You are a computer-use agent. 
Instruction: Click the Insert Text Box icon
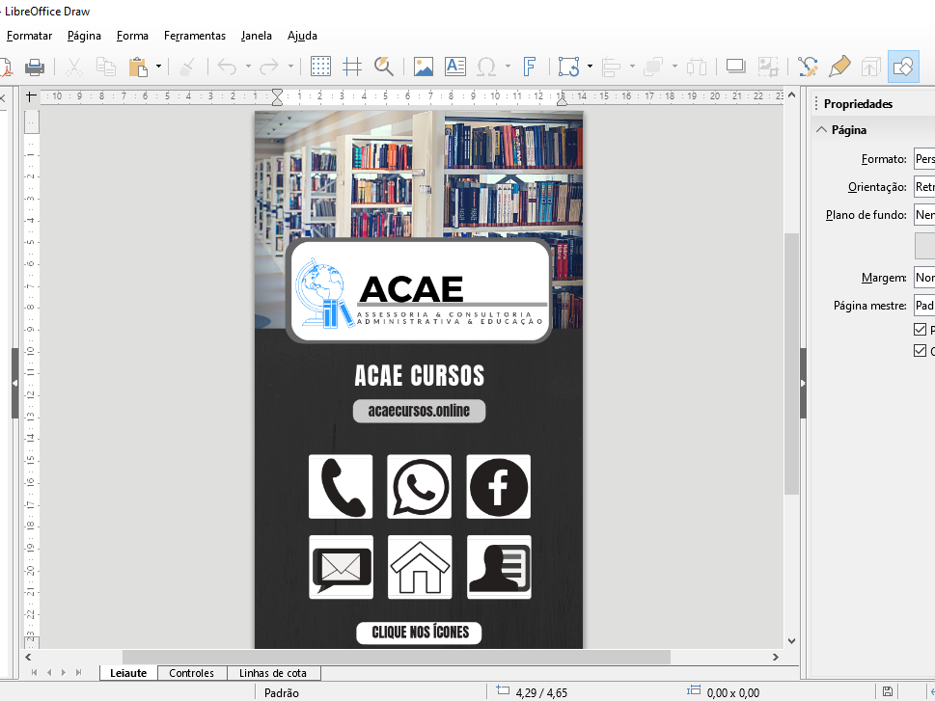pyautogui.click(x=455, y=67)
